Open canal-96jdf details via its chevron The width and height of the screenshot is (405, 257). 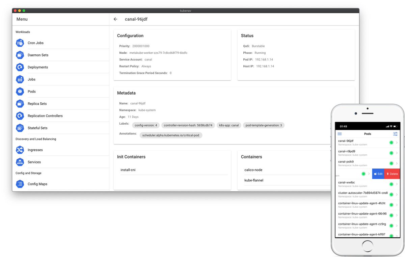pos(397,143)
